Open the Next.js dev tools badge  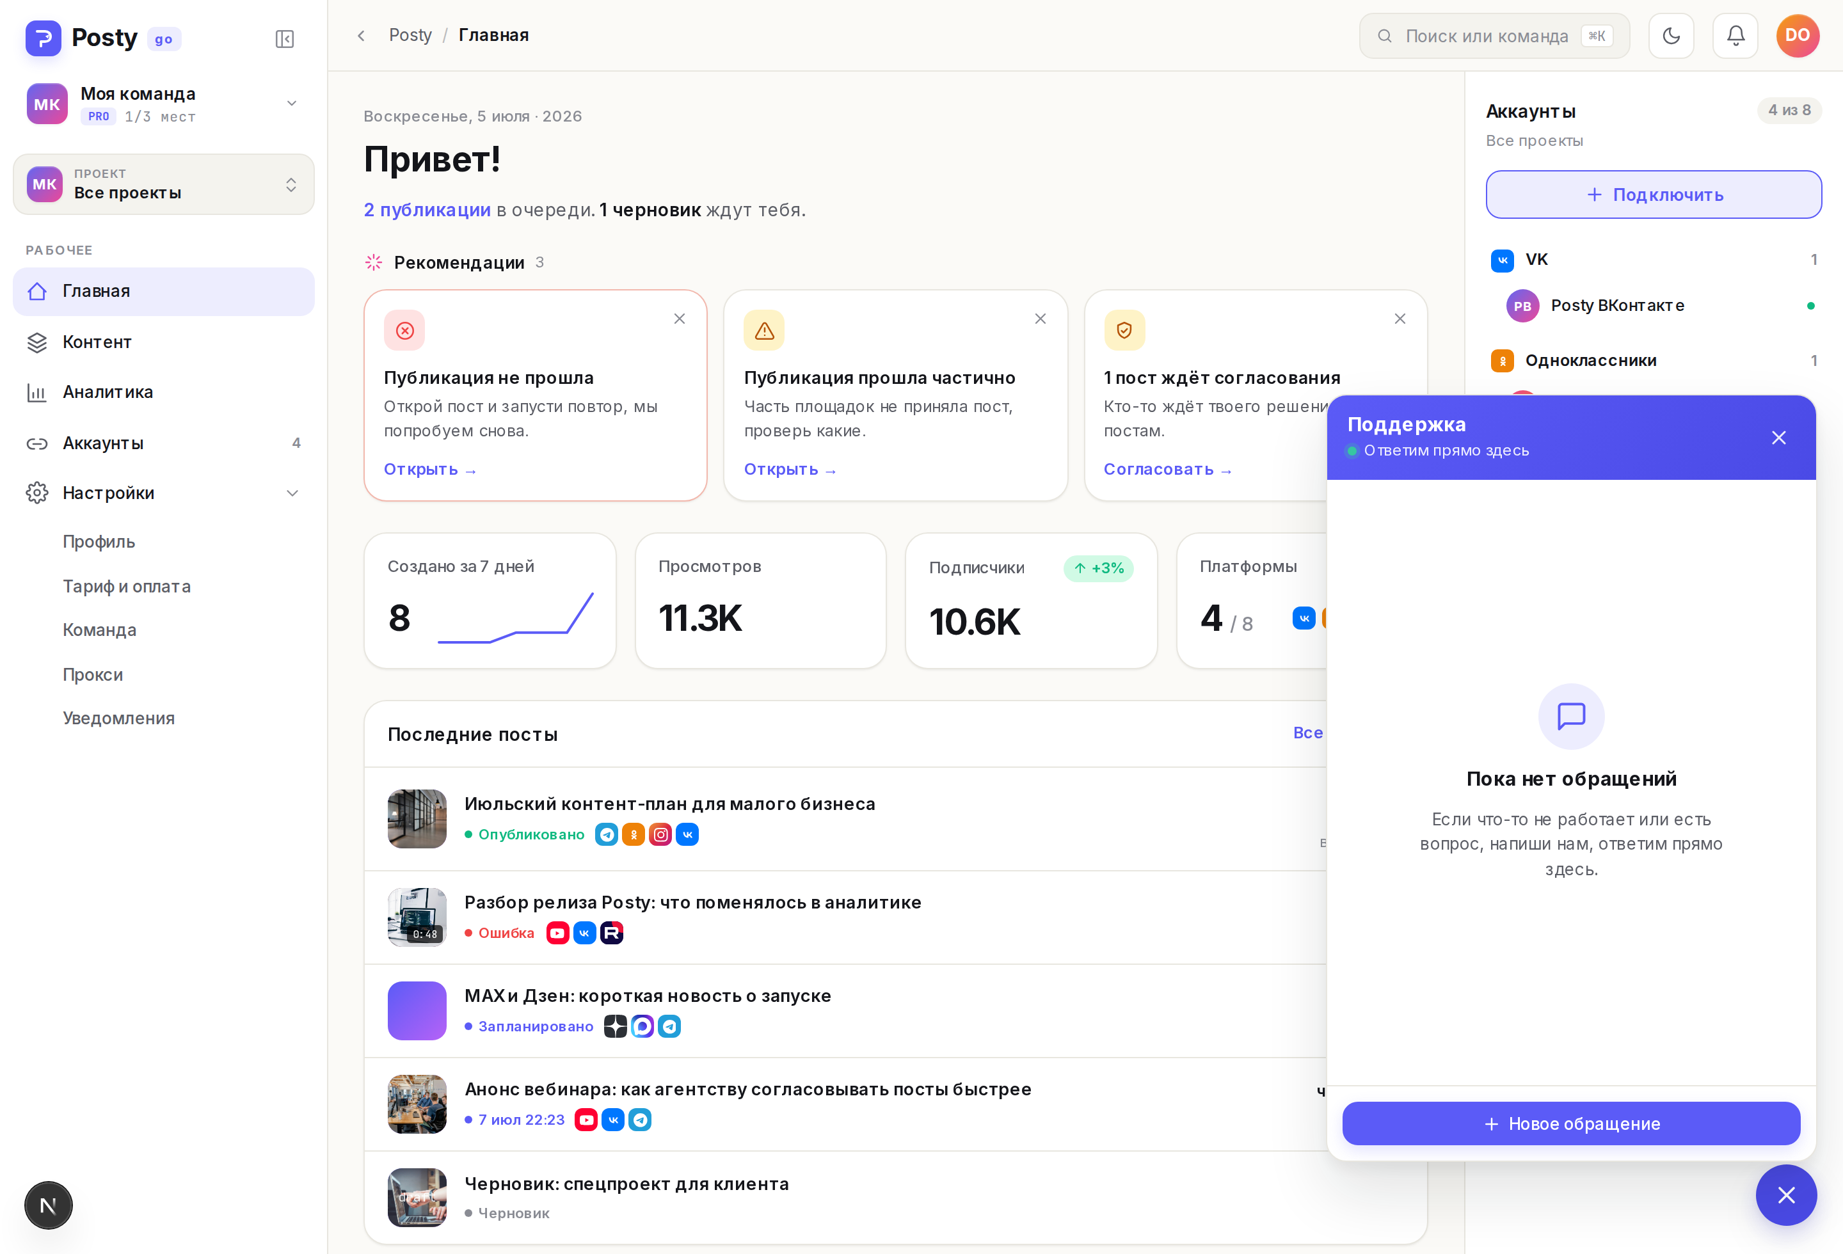(49, 1205)
